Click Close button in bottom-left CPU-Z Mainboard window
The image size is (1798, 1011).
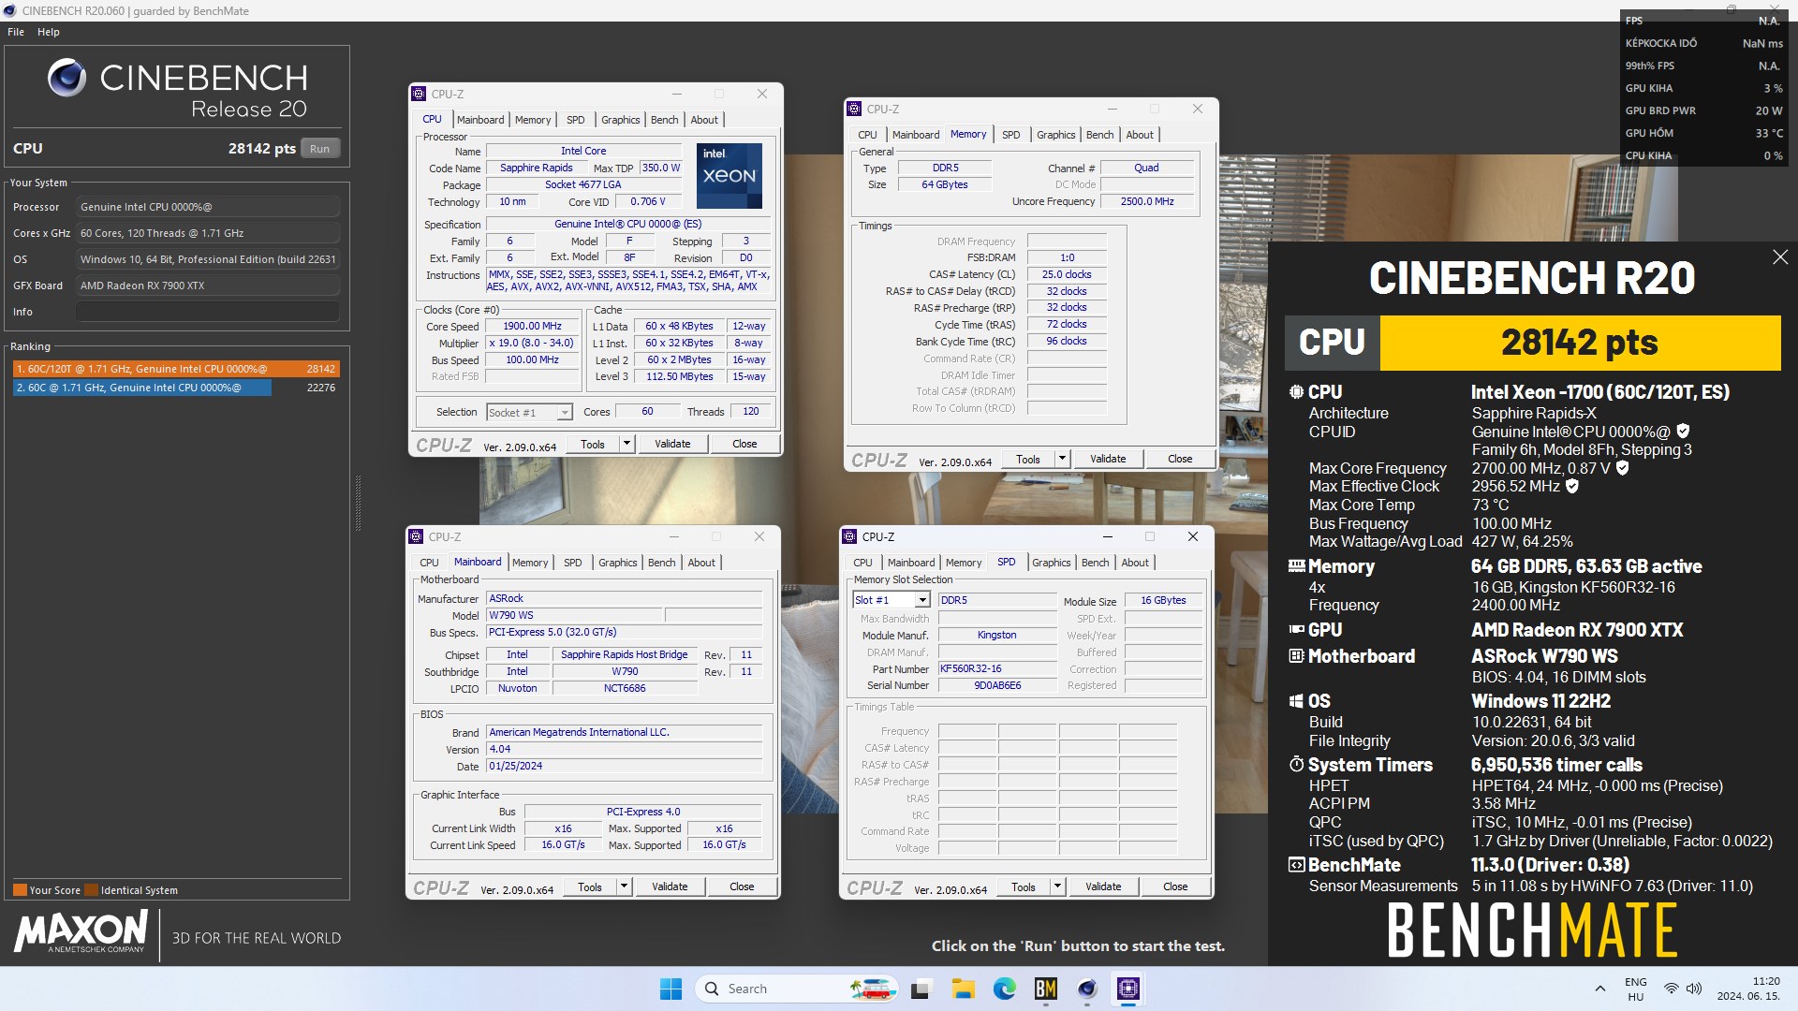pyautogui.click(x=742, y=886)
